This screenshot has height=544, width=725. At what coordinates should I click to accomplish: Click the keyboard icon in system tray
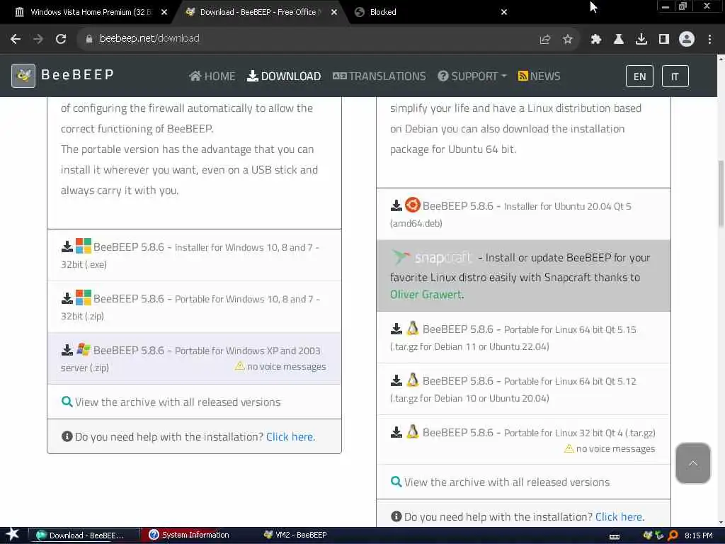pos(615,537)
